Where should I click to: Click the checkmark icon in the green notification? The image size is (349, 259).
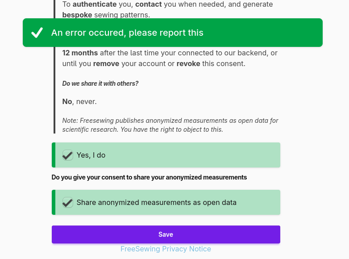pyautogui.click(x=37, y=33)
